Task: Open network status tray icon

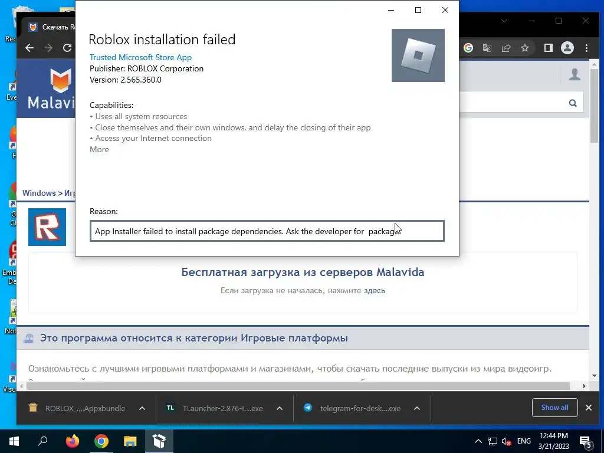Action: click(x=493, y=441)
